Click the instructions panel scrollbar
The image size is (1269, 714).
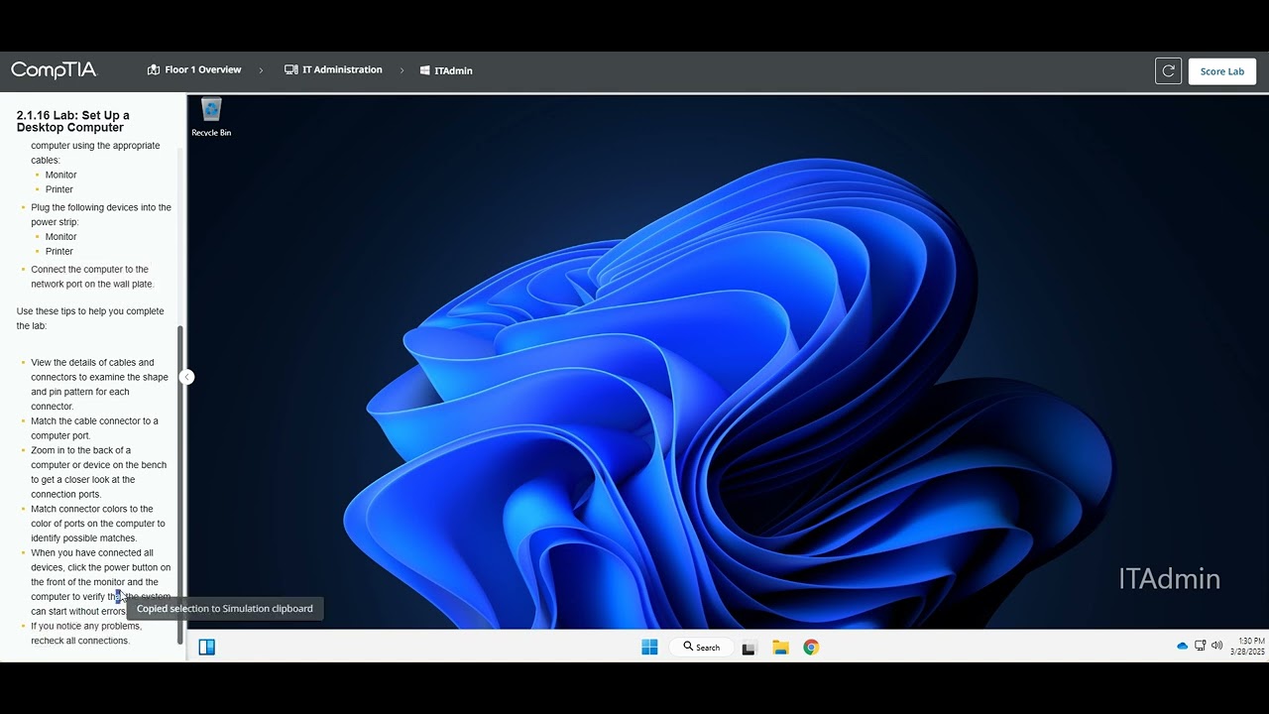pos(180,484)
